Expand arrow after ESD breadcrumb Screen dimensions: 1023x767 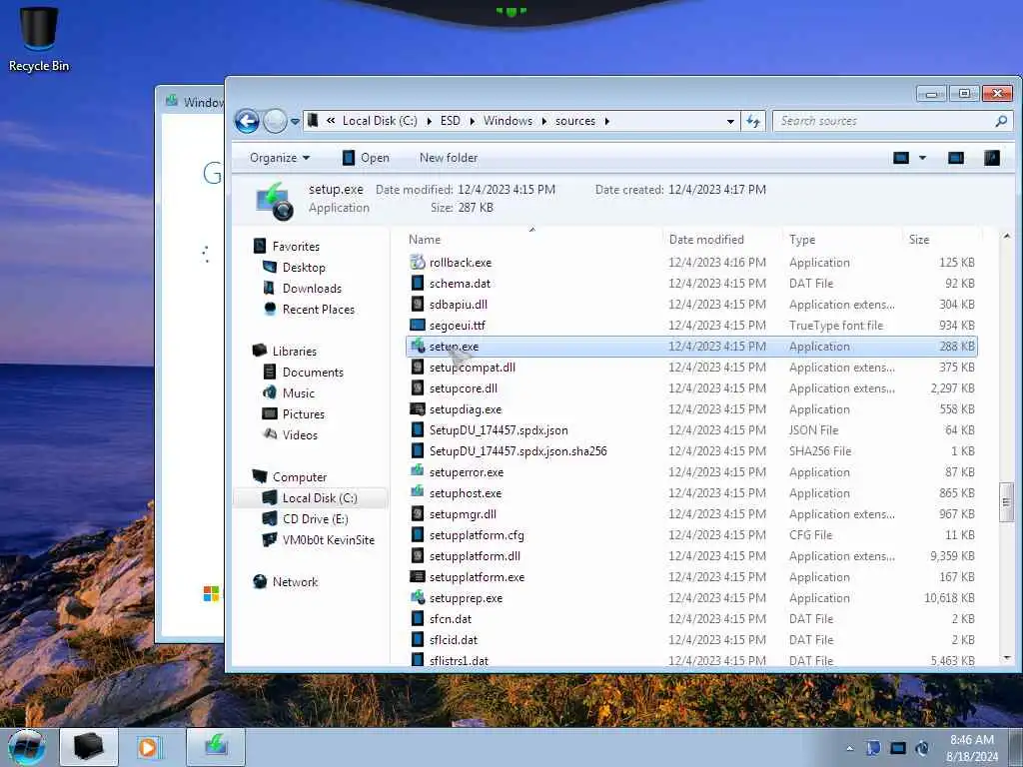tap(472, 121)
